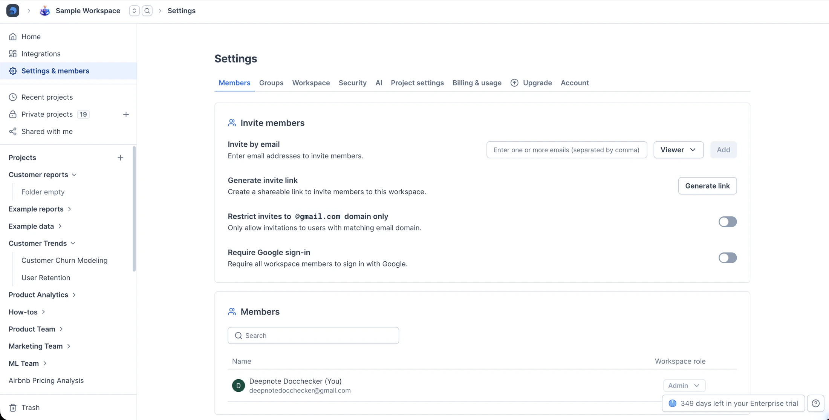
Task: Expand the Product Analytics folder
Action: (x=74, y=295)
